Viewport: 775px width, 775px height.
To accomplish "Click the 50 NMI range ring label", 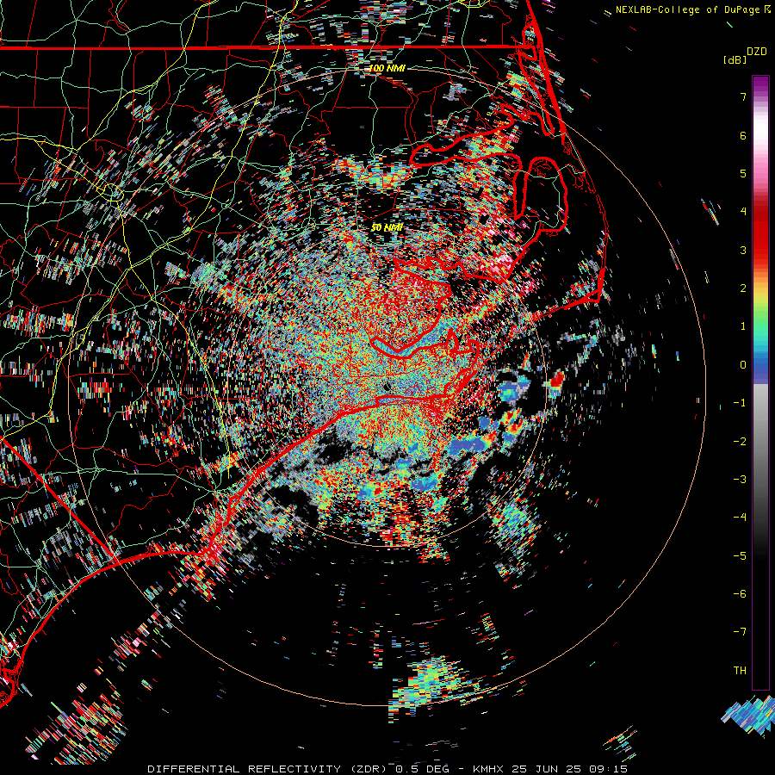I will coord(387,227).
